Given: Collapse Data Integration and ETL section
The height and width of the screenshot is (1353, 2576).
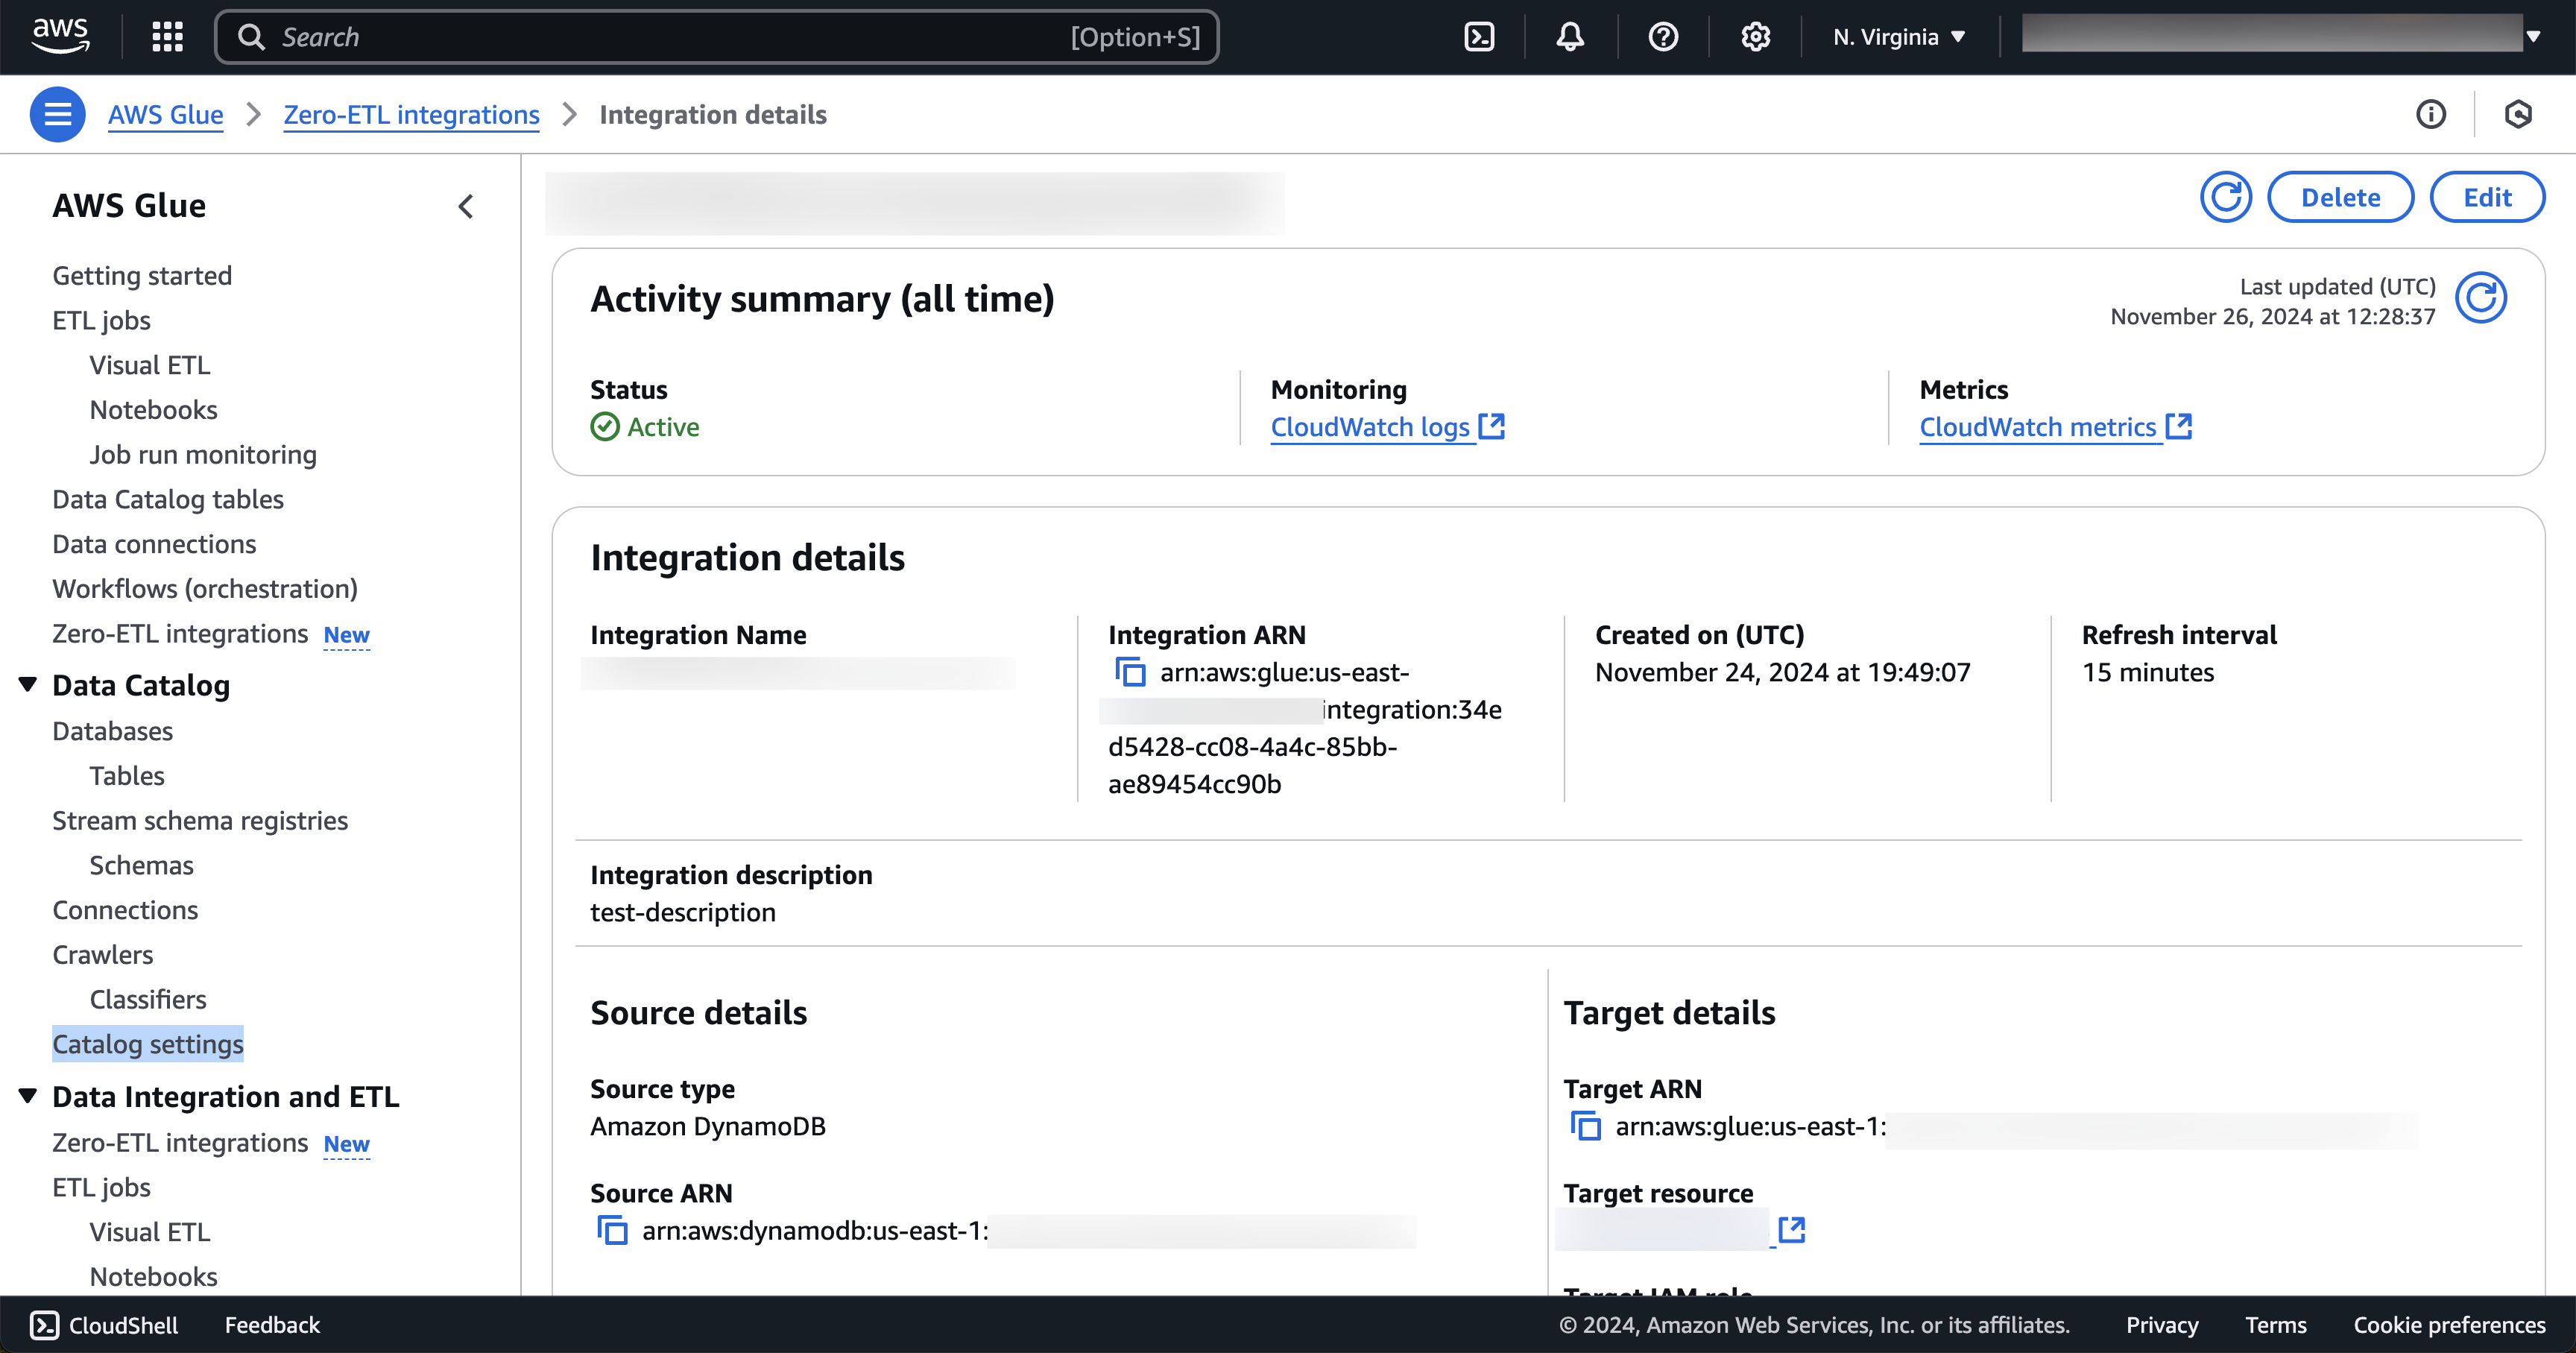Looking at the screenshot, I should tap(28, 1096).
